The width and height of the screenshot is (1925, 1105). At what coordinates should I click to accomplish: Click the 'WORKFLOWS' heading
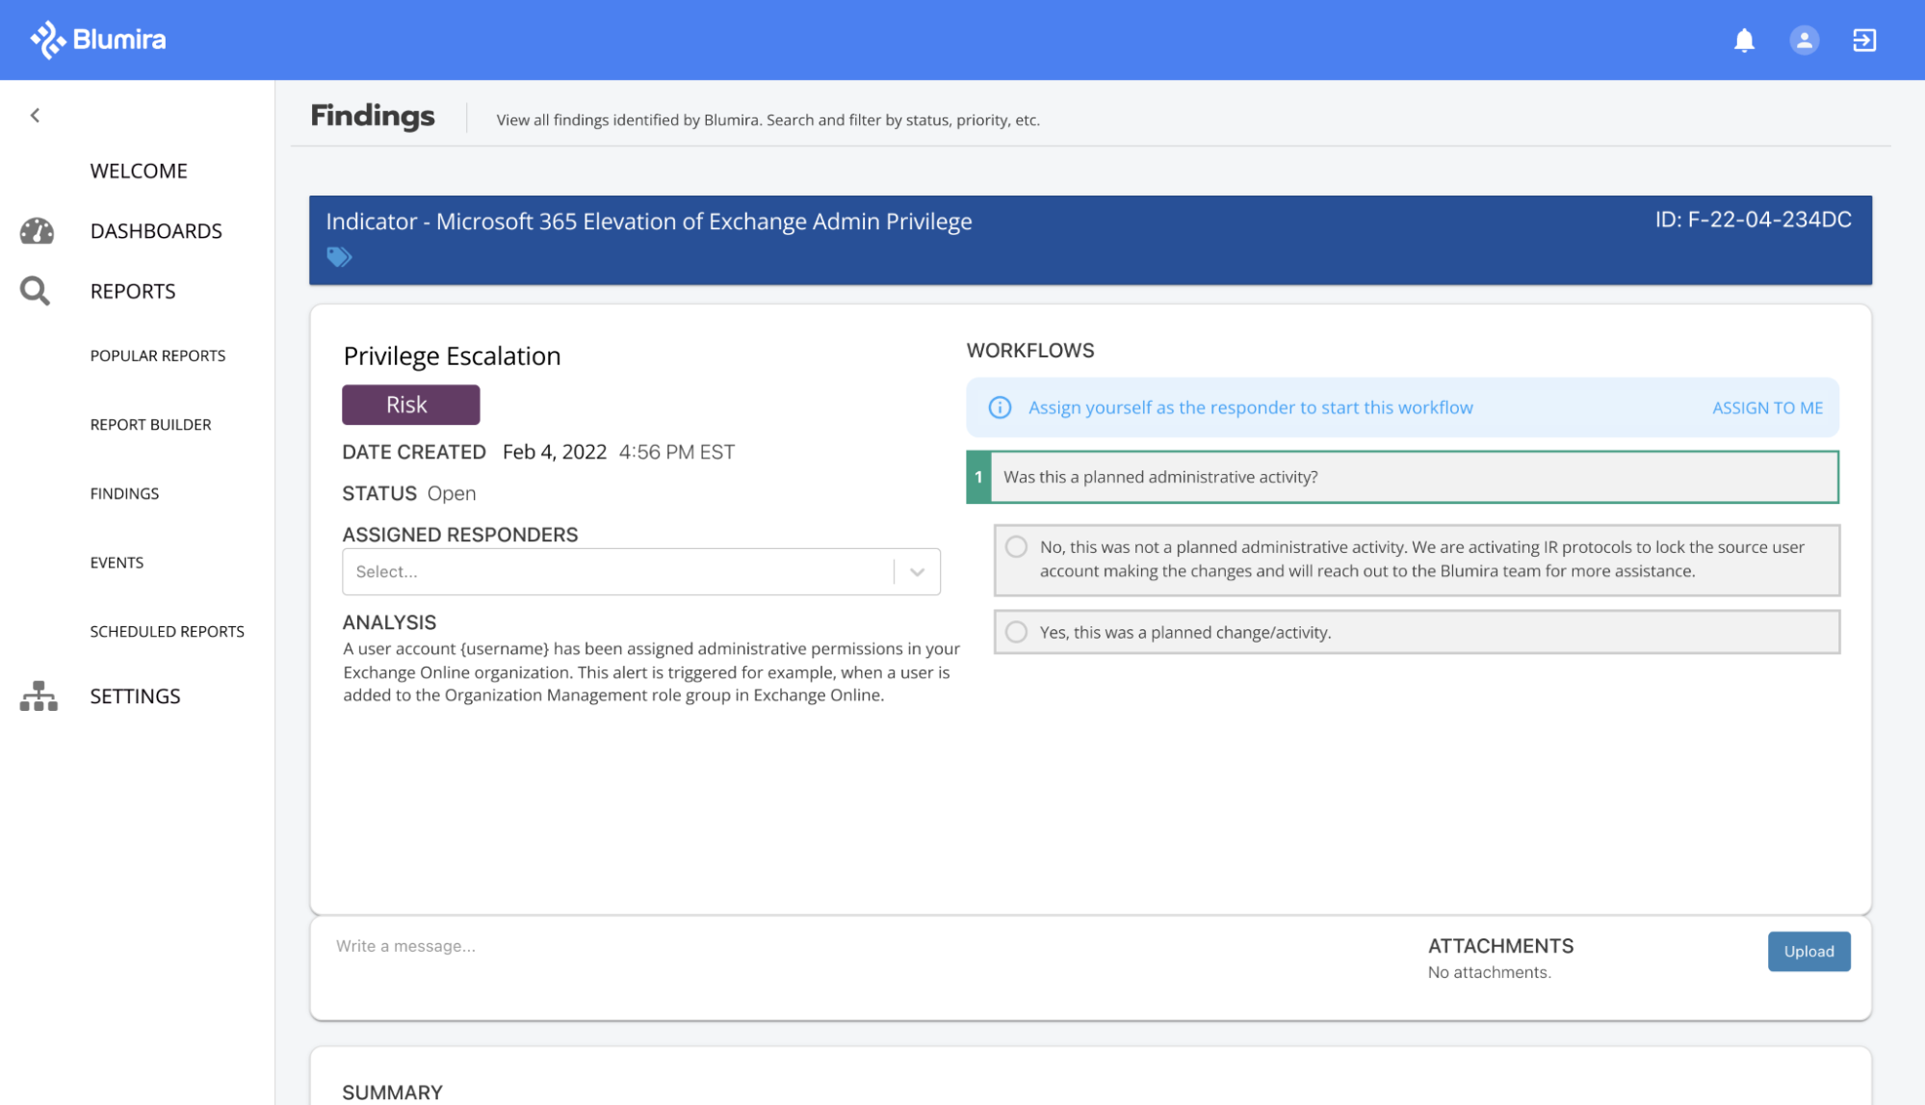(x=1030, y=351)
